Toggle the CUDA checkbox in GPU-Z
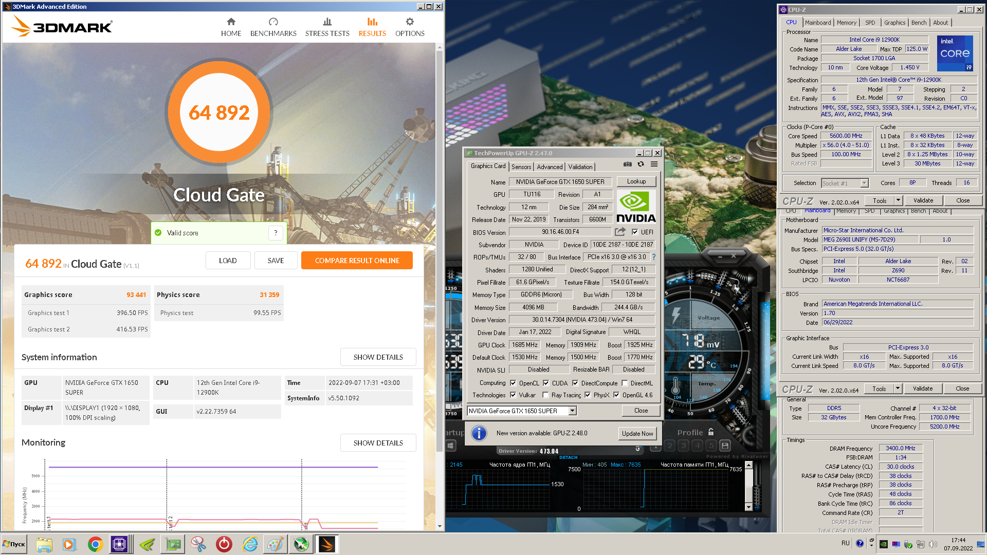This screenshot has height=555, width=987. coord(546,383)
